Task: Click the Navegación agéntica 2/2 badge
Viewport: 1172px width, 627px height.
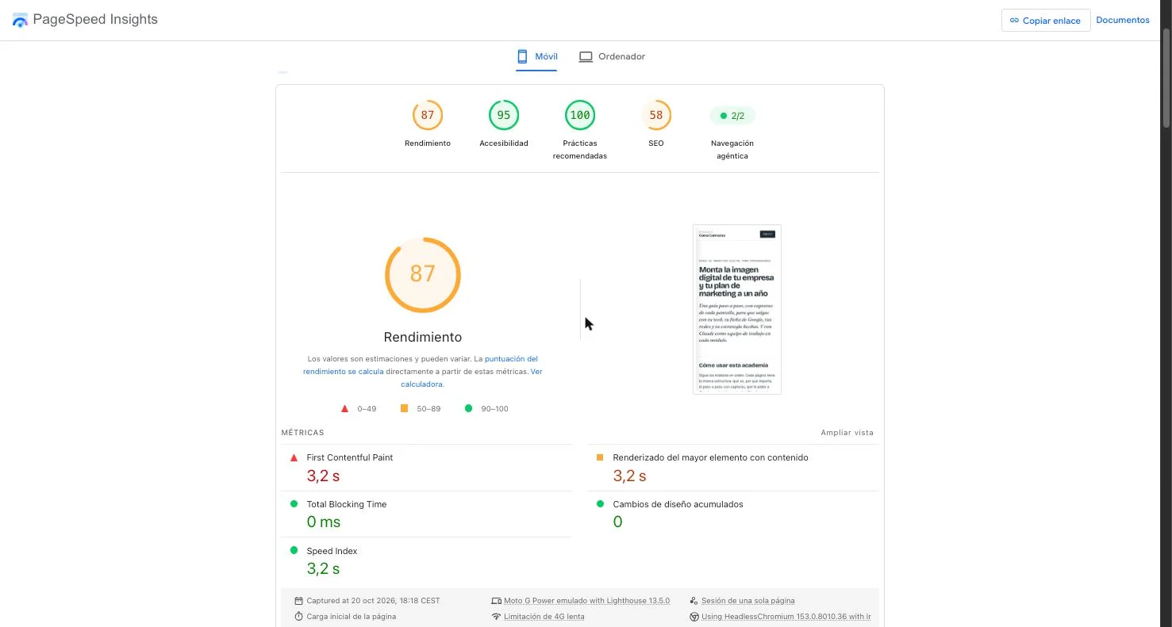Action: tap(732, 116)
